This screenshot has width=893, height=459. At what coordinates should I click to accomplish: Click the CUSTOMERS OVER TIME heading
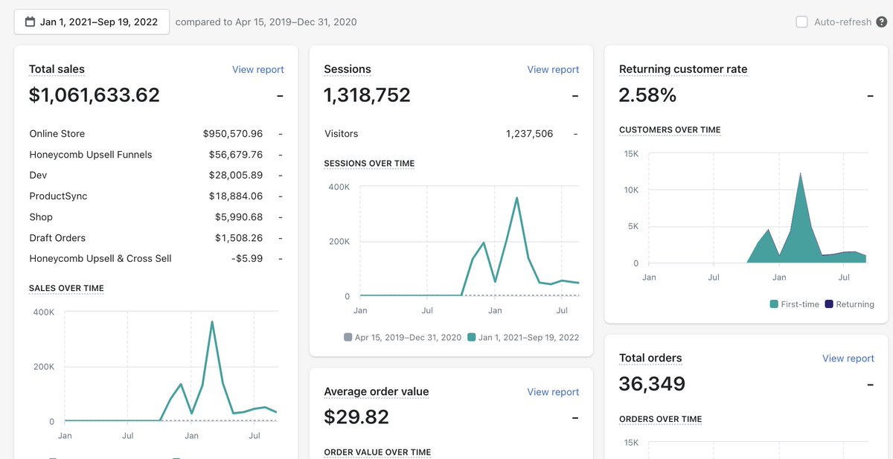click(x=670, y=129)
